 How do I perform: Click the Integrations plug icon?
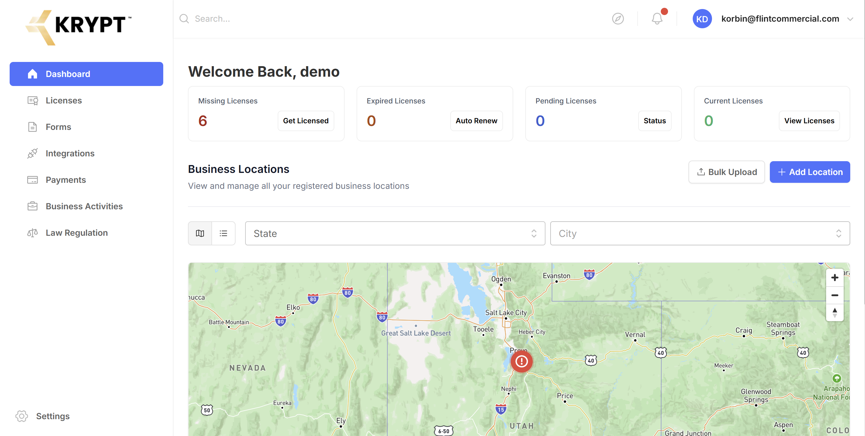pos(33,153)
